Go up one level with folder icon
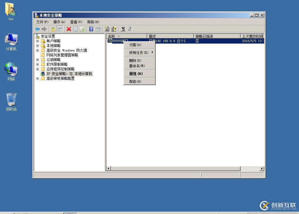The image size is (299, 214). (x=53, y=29)
